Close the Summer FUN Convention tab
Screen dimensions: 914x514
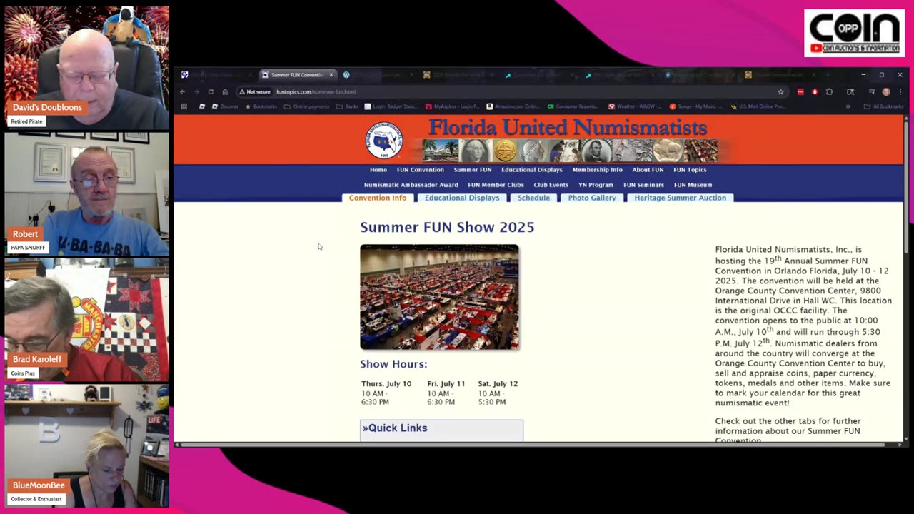[331, 75]
